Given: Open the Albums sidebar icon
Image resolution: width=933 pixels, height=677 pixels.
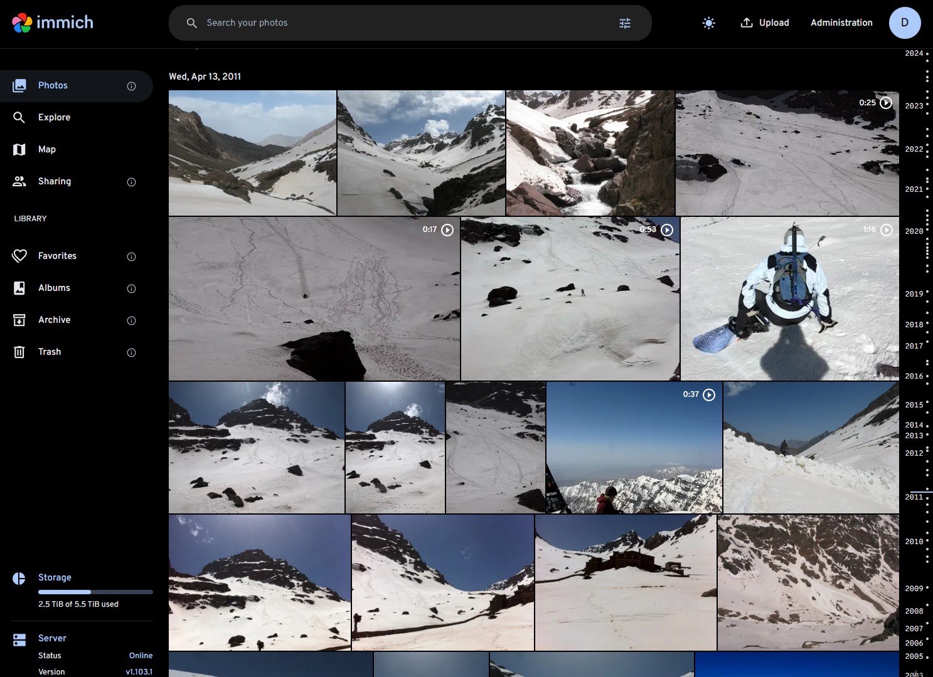Looking at the screenshot, I should [x=19, y=288].
